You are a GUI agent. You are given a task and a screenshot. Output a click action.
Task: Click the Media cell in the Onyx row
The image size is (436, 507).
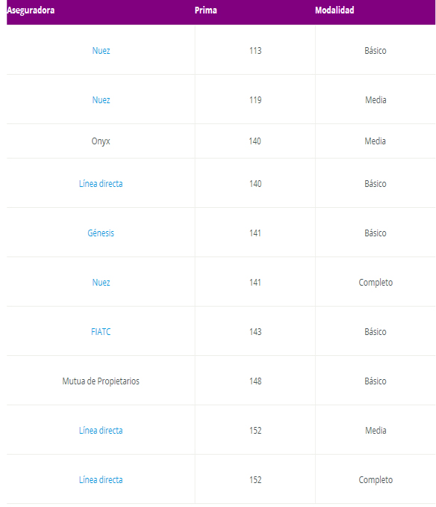click(376, 141)
